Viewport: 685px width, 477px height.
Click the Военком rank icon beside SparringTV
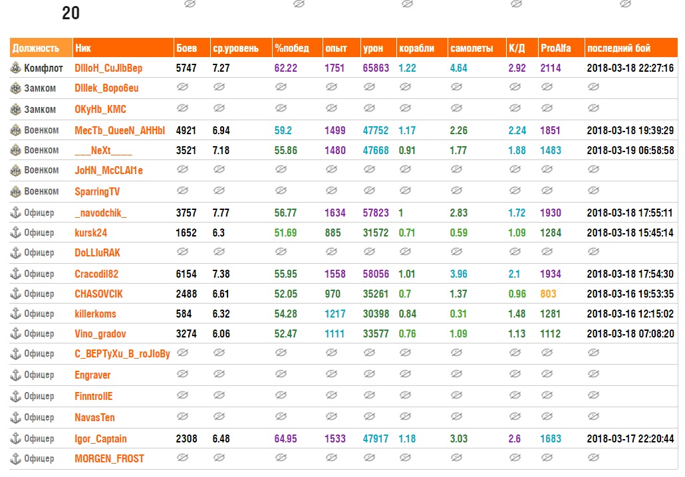pyautogui.click(x=16, y=191)
